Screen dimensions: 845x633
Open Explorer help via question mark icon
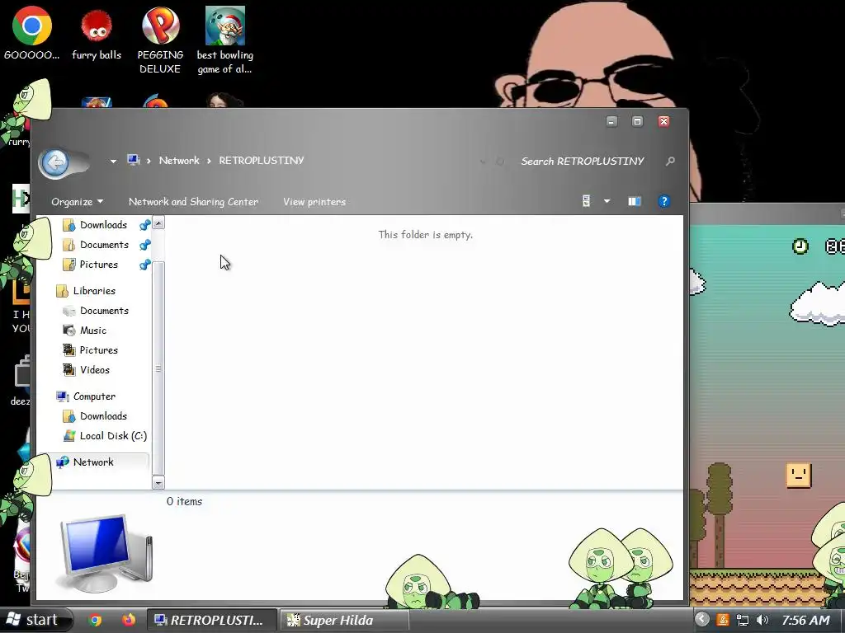pos(664,201)
